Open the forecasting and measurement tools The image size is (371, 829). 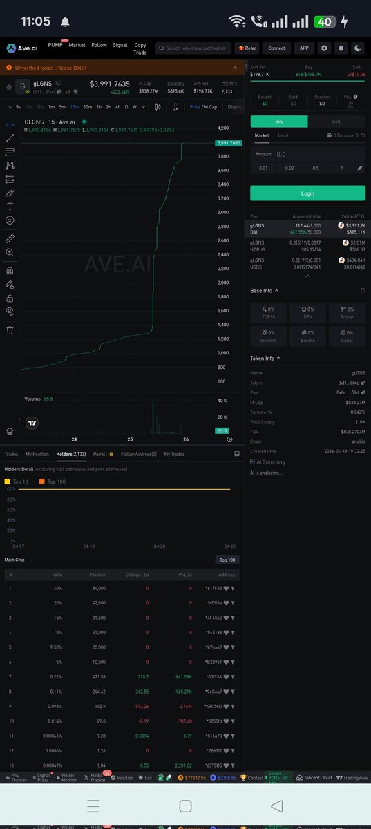10,179
